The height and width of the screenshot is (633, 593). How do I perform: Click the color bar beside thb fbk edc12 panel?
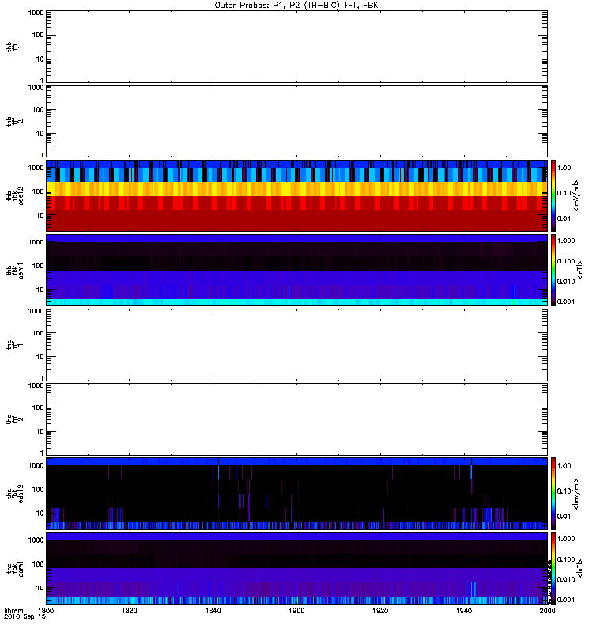tap(553, 195)
